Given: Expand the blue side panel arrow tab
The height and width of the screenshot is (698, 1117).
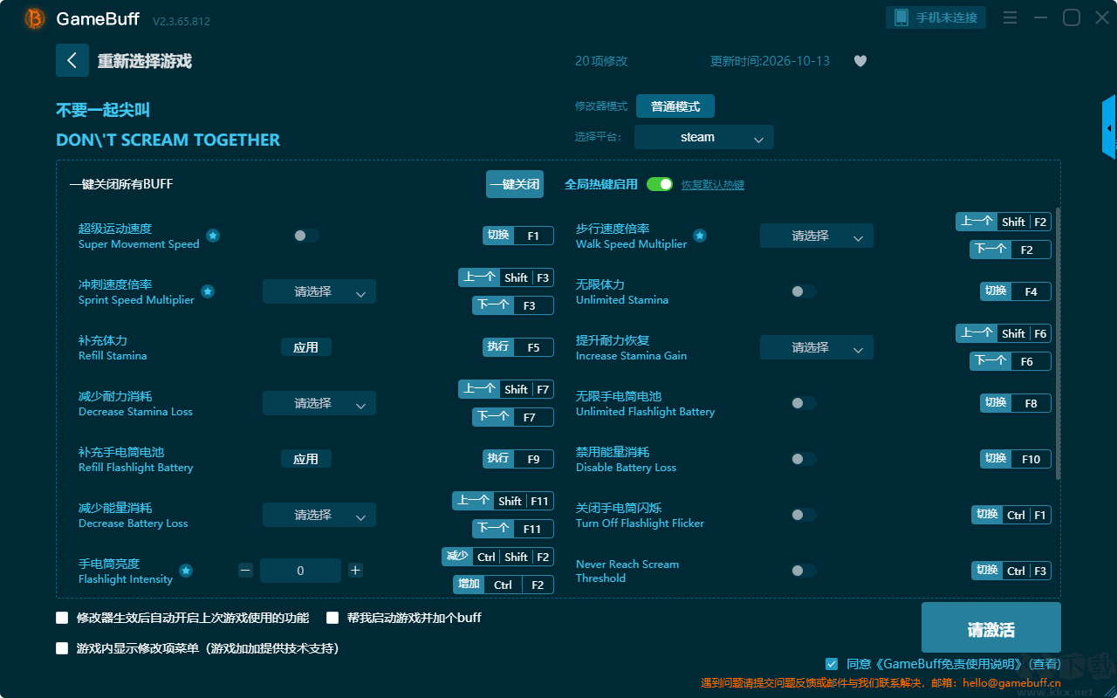Looking at the screenshot, I should point(1109,127).
